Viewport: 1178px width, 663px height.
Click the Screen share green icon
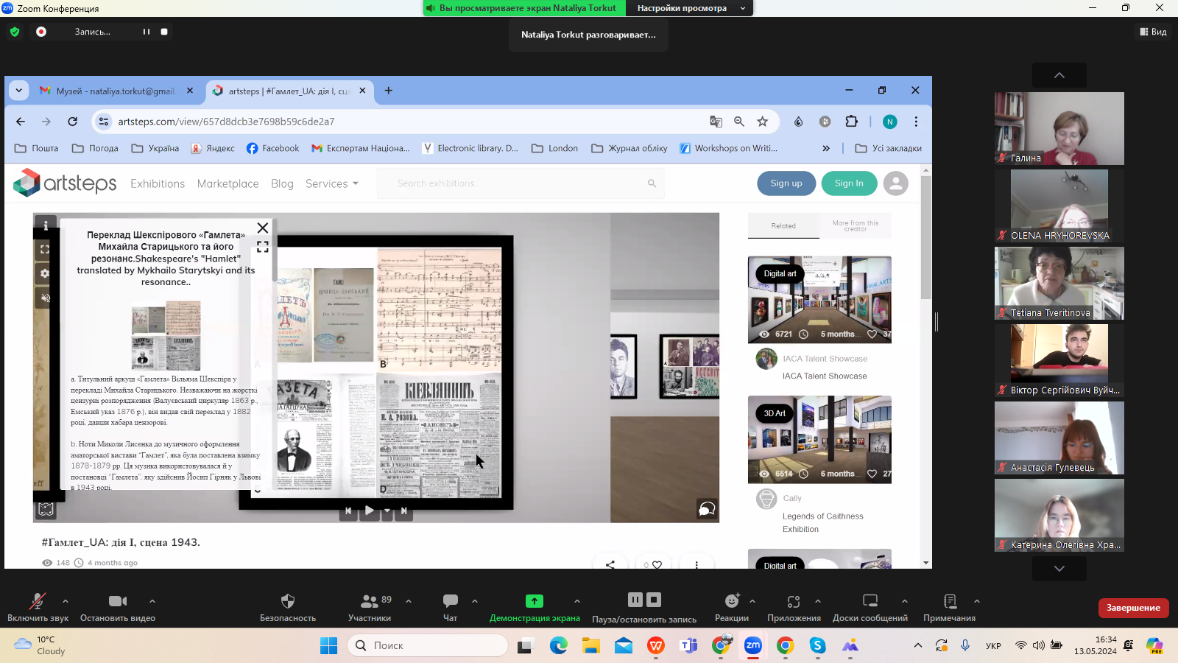[534, 601]
